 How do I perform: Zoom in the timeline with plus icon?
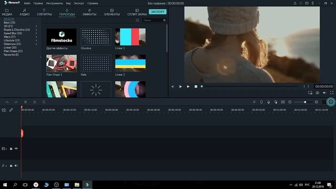point(316,102)
